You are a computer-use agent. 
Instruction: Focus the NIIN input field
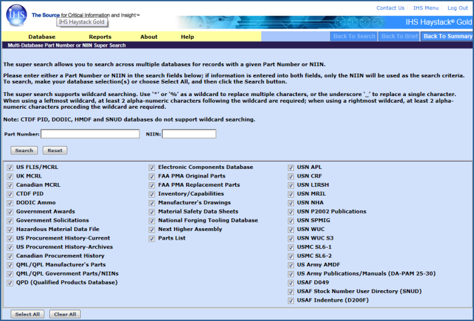[x=189, y=133]
